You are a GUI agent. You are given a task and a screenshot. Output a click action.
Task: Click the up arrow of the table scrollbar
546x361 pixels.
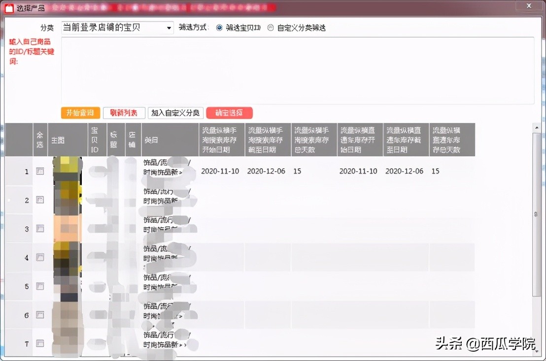536,127
